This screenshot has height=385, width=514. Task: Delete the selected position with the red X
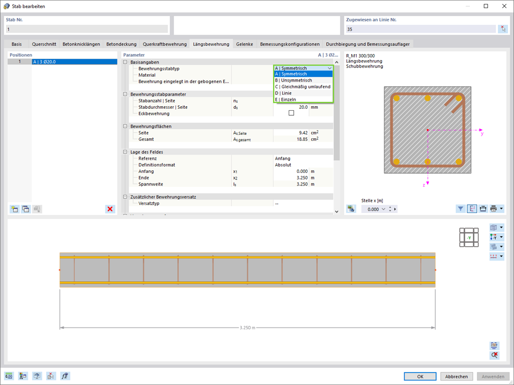(x=110, y=209)
